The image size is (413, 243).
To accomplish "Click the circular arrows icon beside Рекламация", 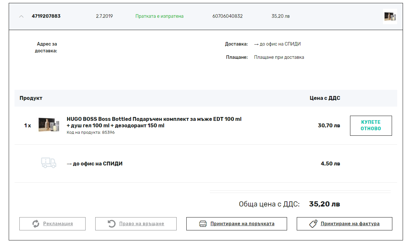I will pyautogui.click(x=36, y=224).
